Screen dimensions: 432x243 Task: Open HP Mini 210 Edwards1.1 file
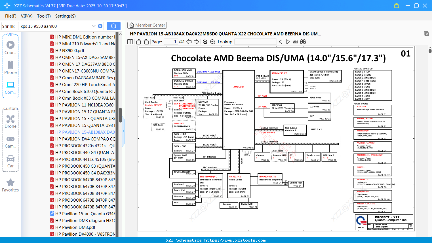83,44
